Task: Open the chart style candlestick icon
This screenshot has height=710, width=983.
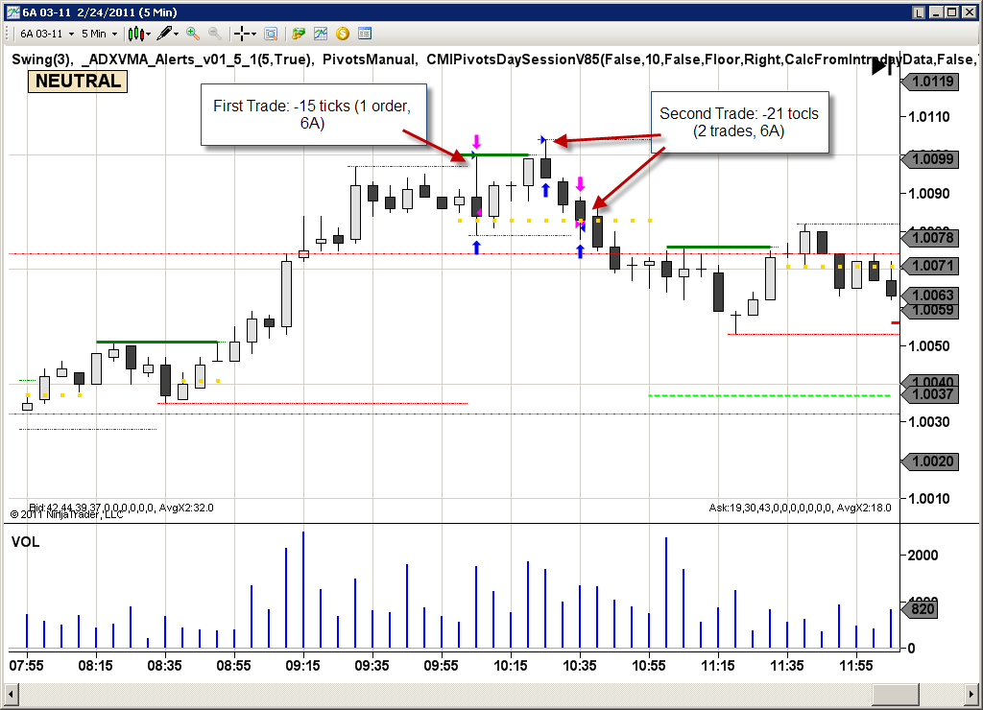Action: click(136, 34)
